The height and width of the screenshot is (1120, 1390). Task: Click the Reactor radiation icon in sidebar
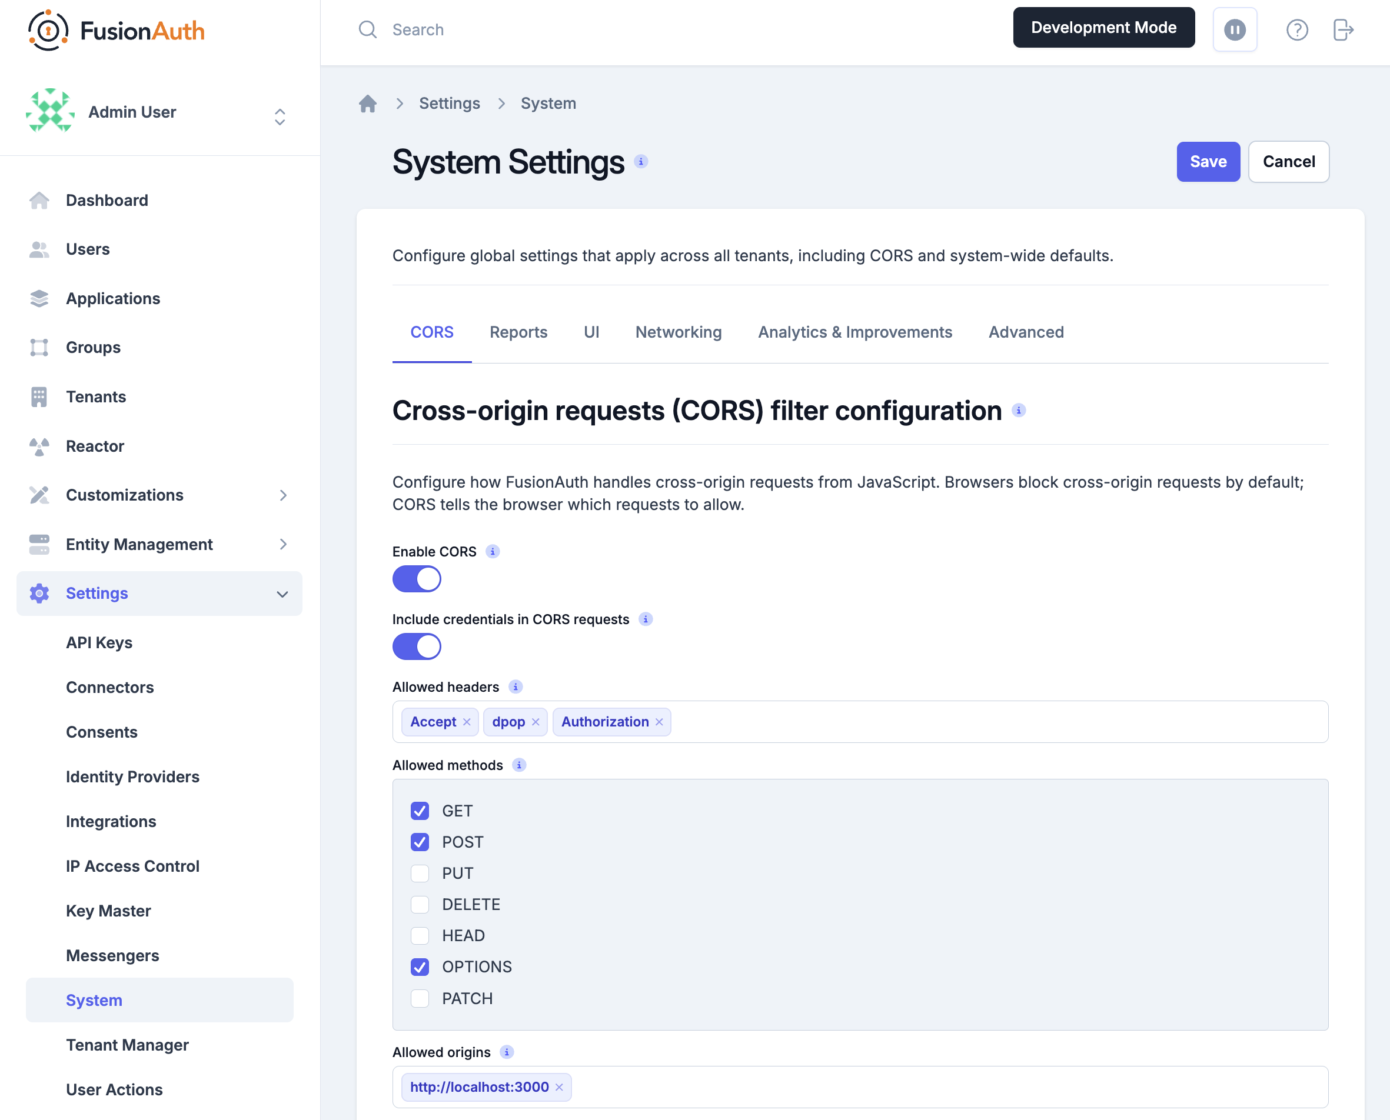39,446
